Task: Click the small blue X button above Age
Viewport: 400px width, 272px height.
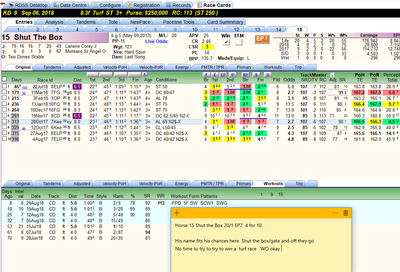Action: click(145, 74)
